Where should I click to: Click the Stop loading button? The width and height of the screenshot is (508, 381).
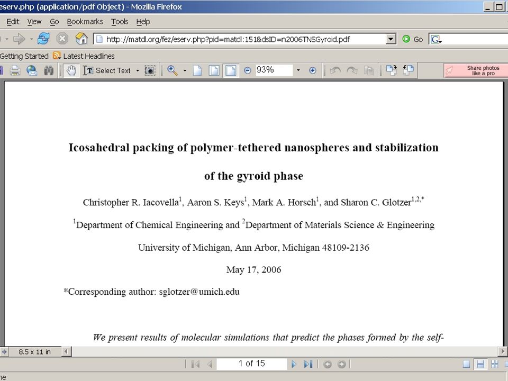62,39
